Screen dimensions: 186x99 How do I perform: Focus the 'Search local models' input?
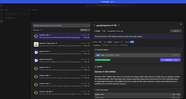pos(62,25)
